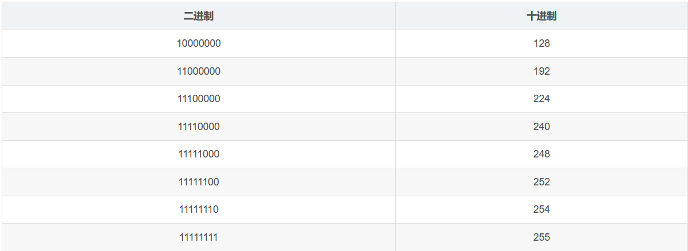
Task: Click the decimal 192 cell
Action: click(541, 71)
